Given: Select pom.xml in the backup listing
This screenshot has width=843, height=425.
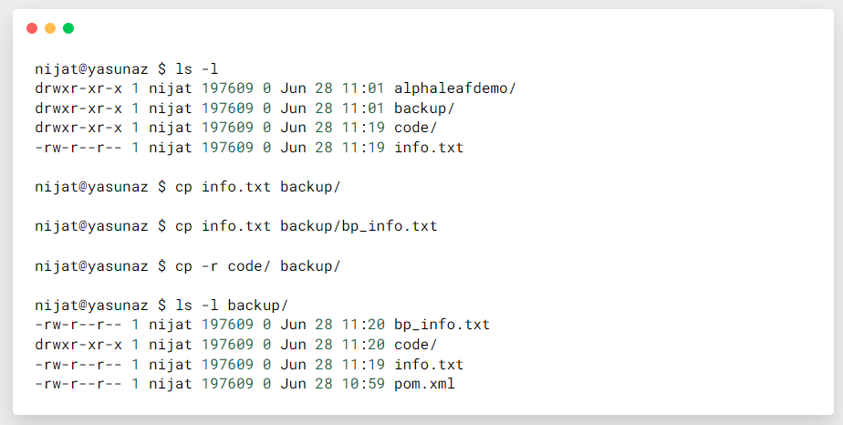Looking at the screenshot, I should point(424,384).
